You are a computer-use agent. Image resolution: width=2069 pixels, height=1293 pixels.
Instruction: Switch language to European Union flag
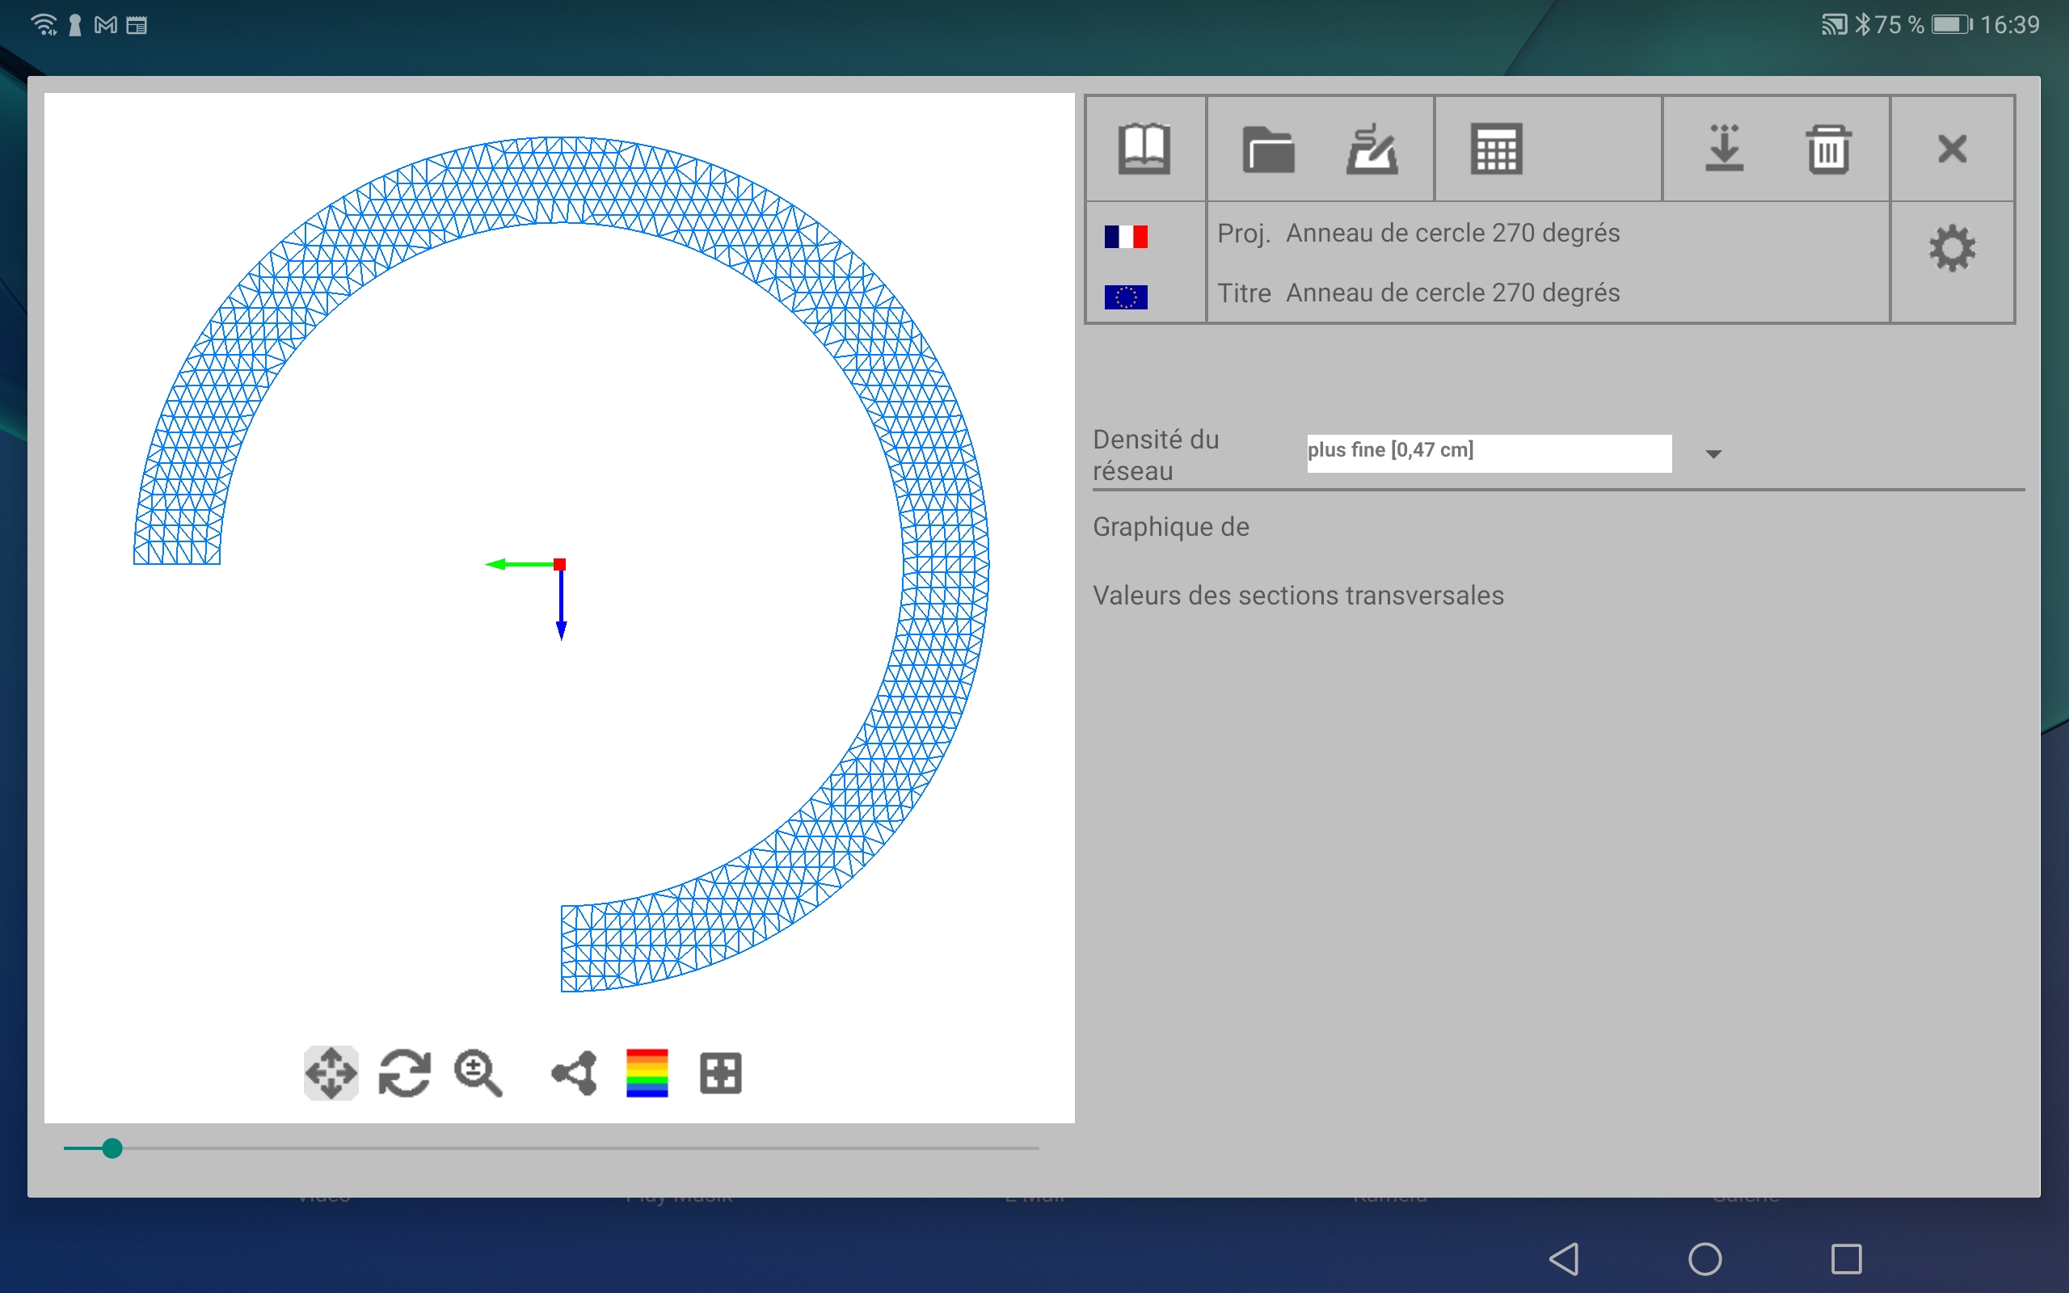(x=1125, y=297)
